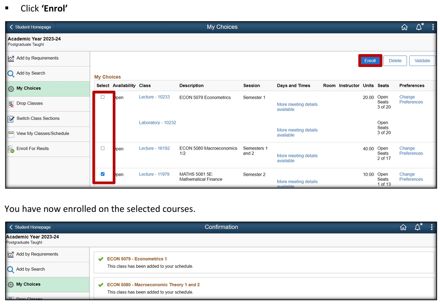Click the green checkmark beside ECON 5080 confirmation
The image size is (440, 305).
(x=101, y=285)
